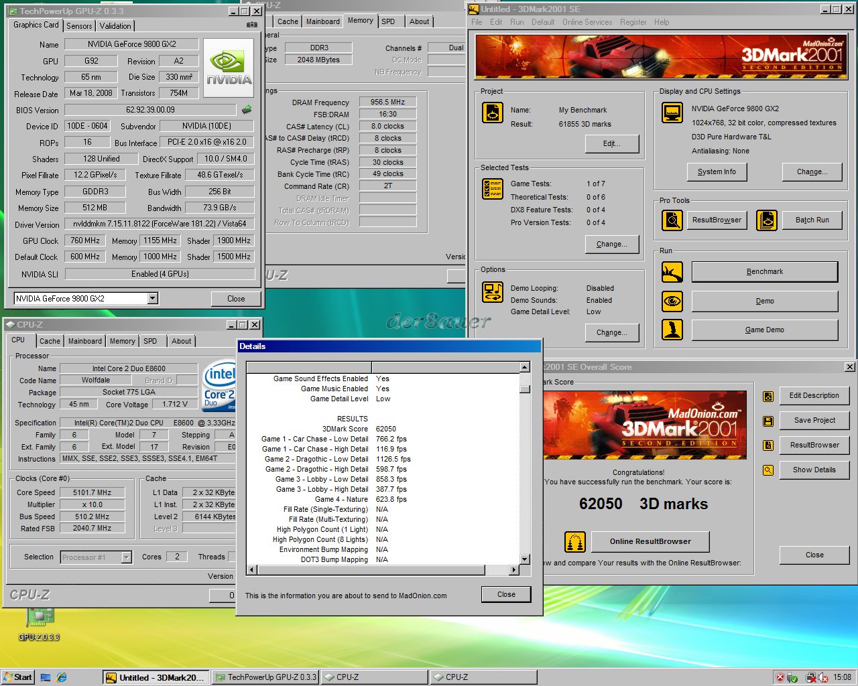Click Change button in Selected Tests
The width and height of the screenshot is (858, 686).
[612, 245]
